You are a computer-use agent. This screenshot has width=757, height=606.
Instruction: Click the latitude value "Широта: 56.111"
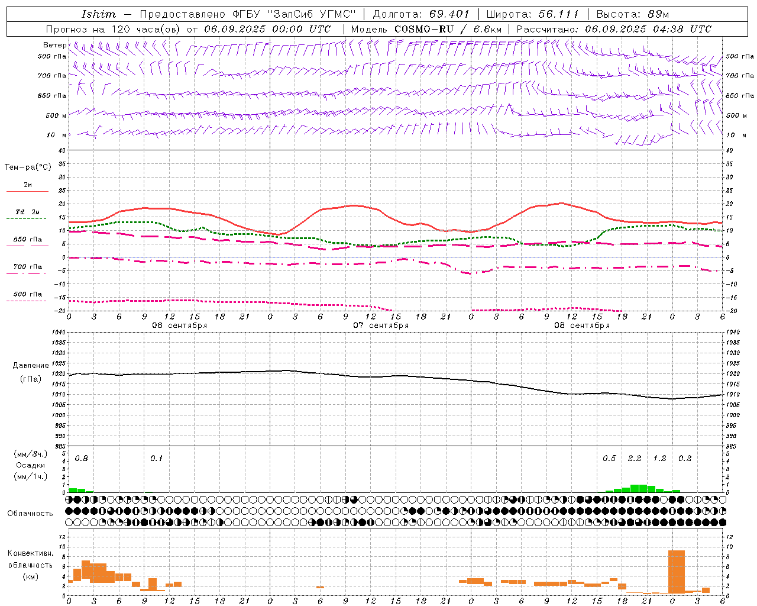[533, 14]
